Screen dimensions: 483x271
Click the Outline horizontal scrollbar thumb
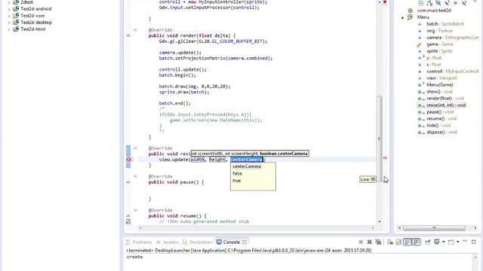[434, 228]
